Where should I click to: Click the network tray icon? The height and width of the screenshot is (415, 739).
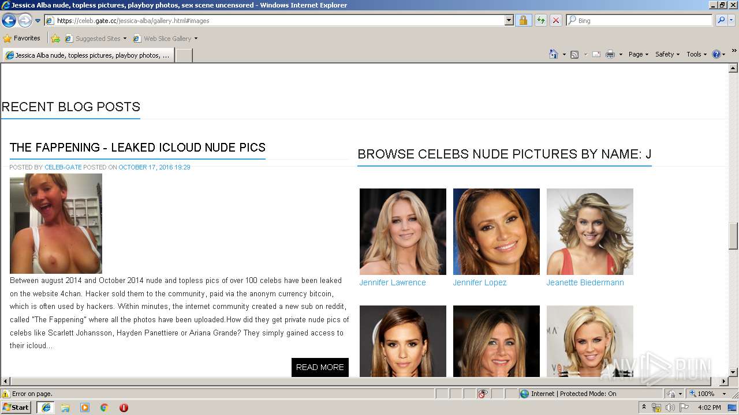point(656,408)
